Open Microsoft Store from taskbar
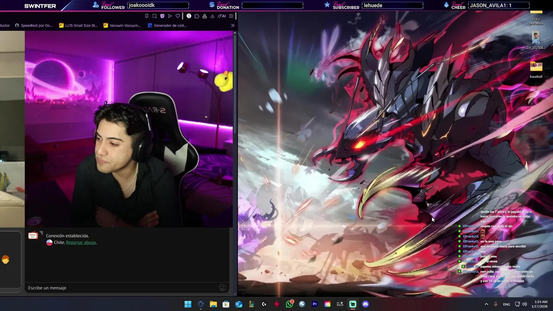553x311 pixels. [226, 304]
